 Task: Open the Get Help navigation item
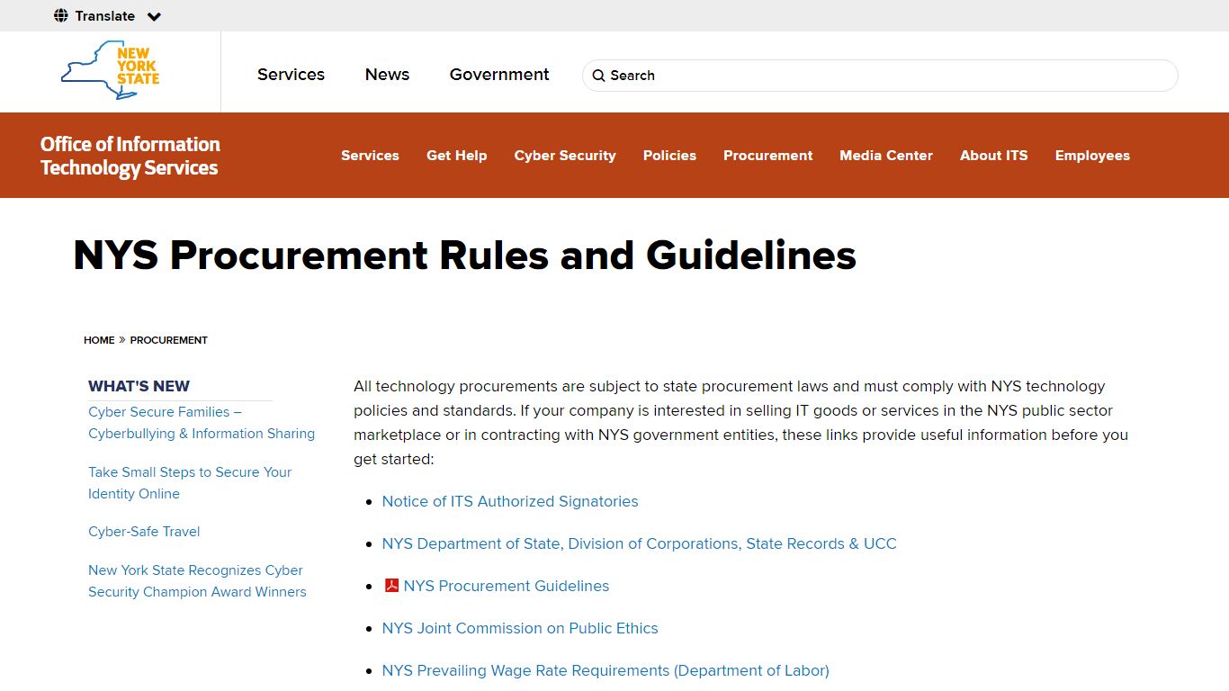(x=456, y=156)
